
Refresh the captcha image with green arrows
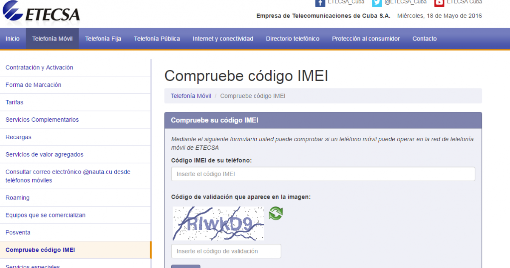(x=275, y=213)
